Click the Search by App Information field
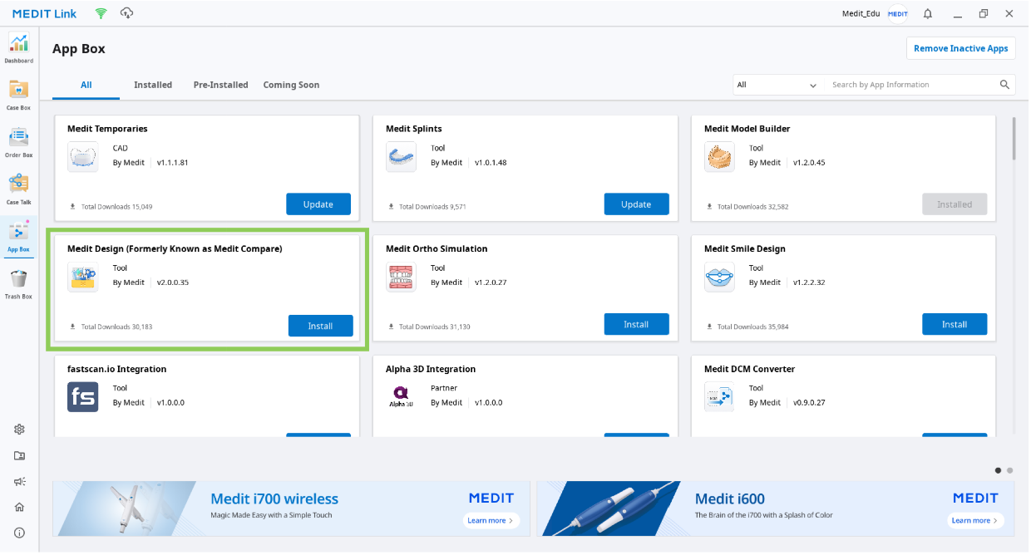 (x=910, y=85)
